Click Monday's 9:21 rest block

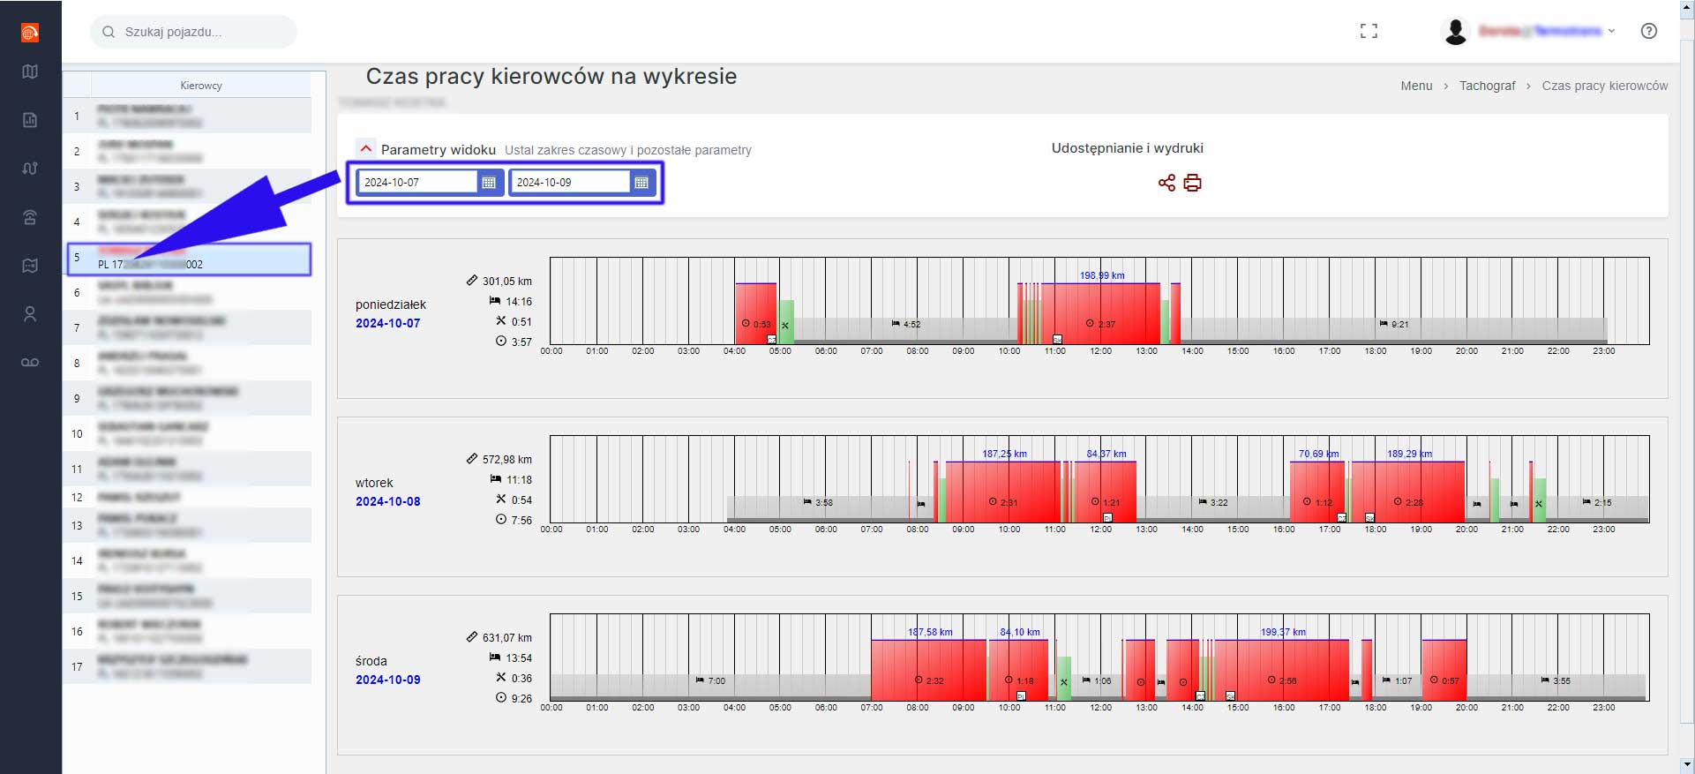[1393, 330]
